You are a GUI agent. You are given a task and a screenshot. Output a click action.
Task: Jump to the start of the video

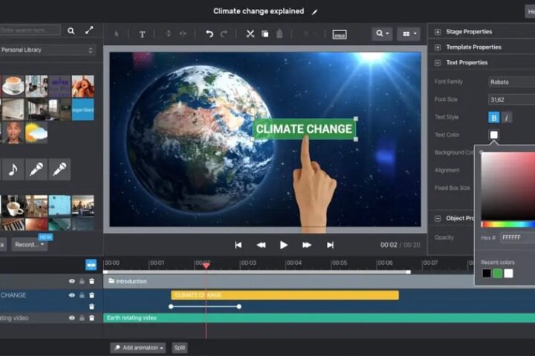click(x=239, y=245)
